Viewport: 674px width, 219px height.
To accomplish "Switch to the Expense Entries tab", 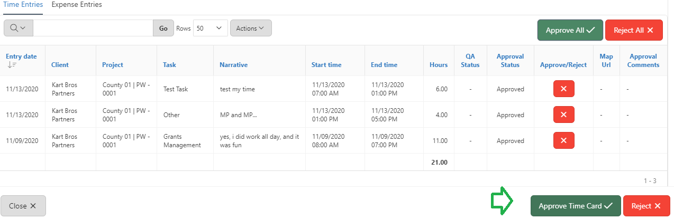I will (x=77, y=5).
